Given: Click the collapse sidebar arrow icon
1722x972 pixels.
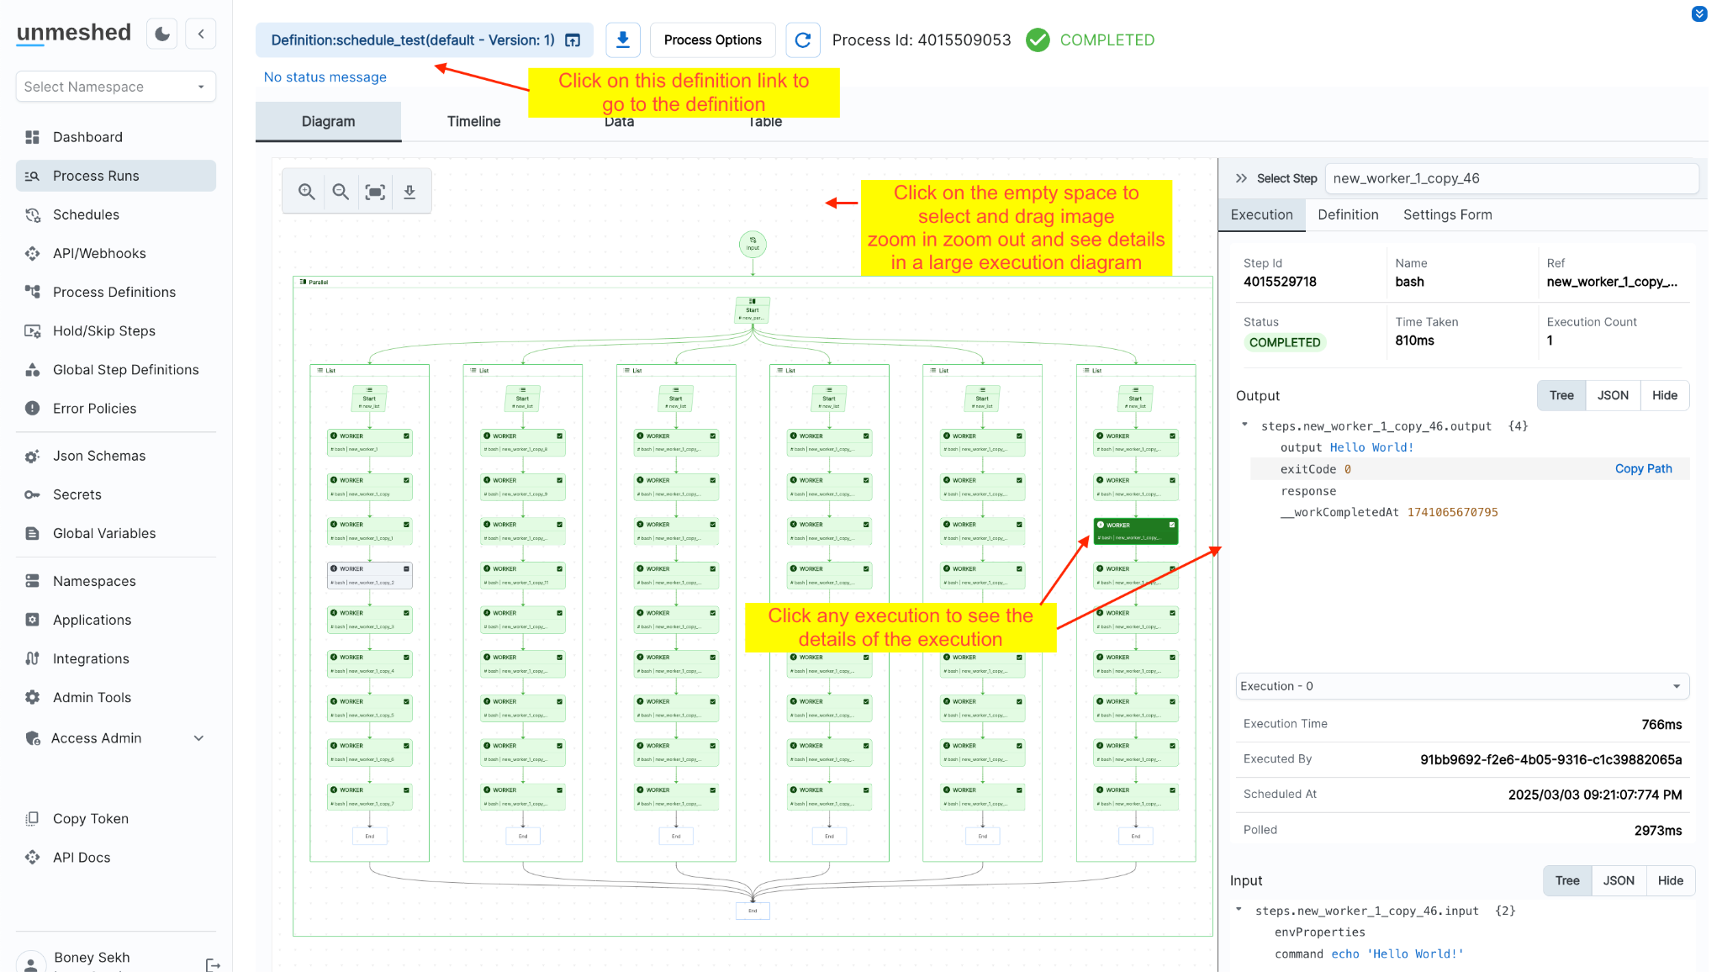Looking at the screenshot, I should [x=198, y=32].
